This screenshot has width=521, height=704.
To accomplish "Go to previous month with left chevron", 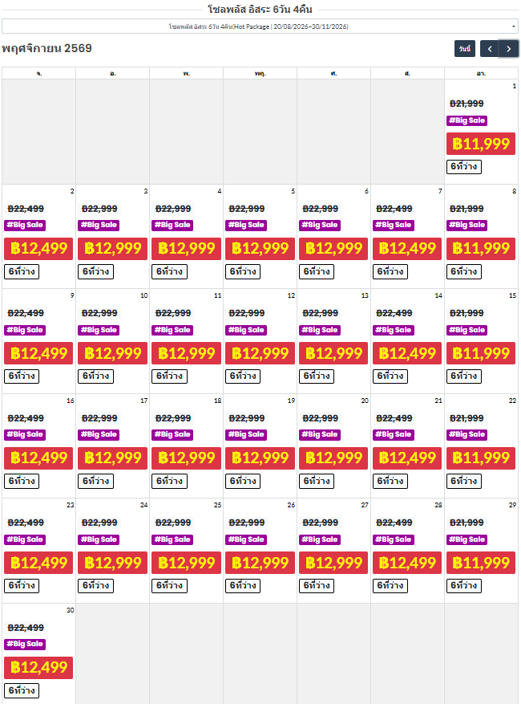I will point(490,49).
